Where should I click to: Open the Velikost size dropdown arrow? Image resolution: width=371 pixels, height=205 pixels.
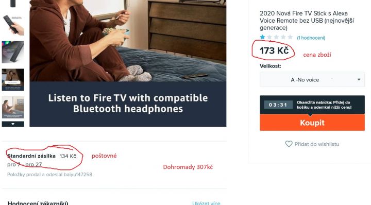click(x=359, y=80)
